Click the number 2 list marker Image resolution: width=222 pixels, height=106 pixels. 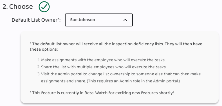(x=39, y=67)
